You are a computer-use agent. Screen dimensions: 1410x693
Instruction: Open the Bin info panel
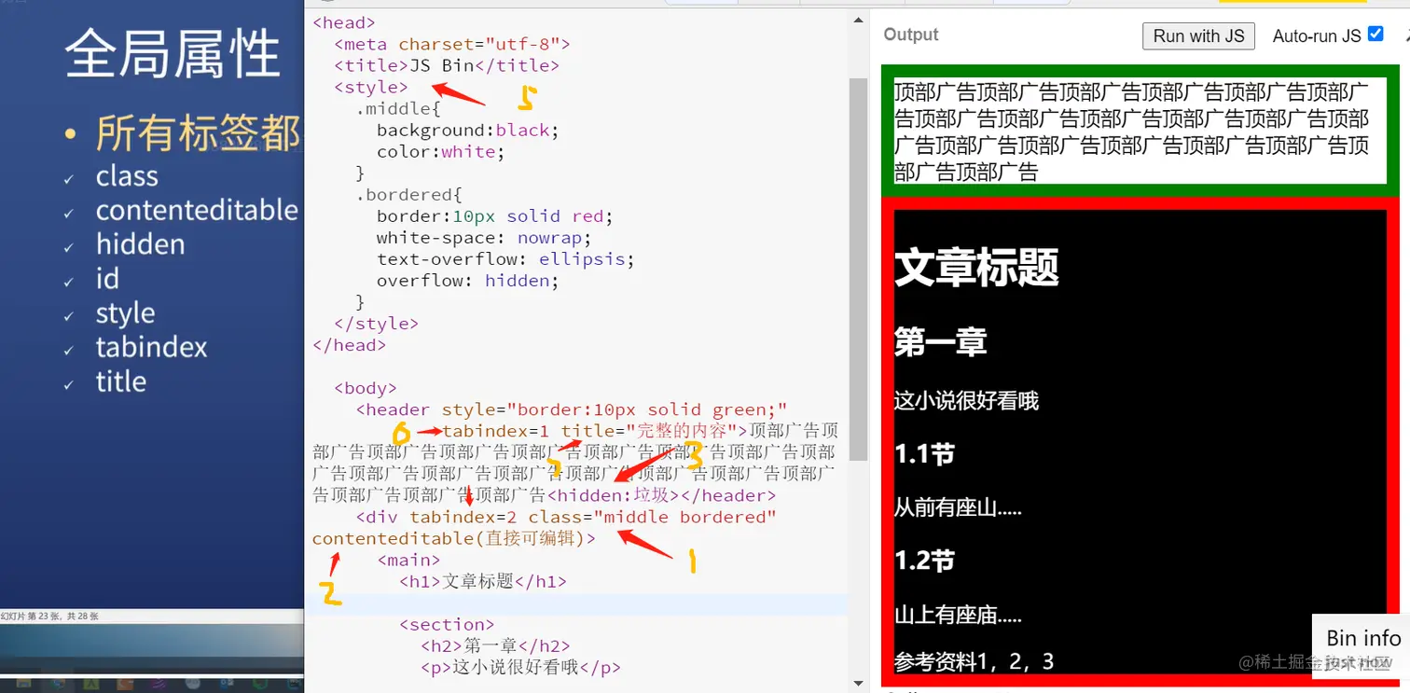1361,638
